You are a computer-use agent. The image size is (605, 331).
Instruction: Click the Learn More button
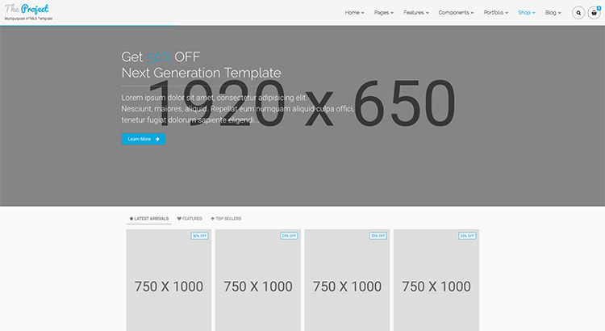click(144, 139)
